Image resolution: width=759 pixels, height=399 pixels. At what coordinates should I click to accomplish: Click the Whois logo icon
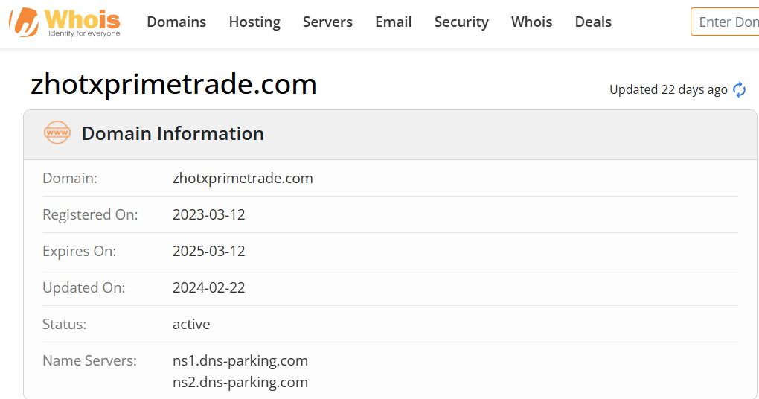point(25,22)
